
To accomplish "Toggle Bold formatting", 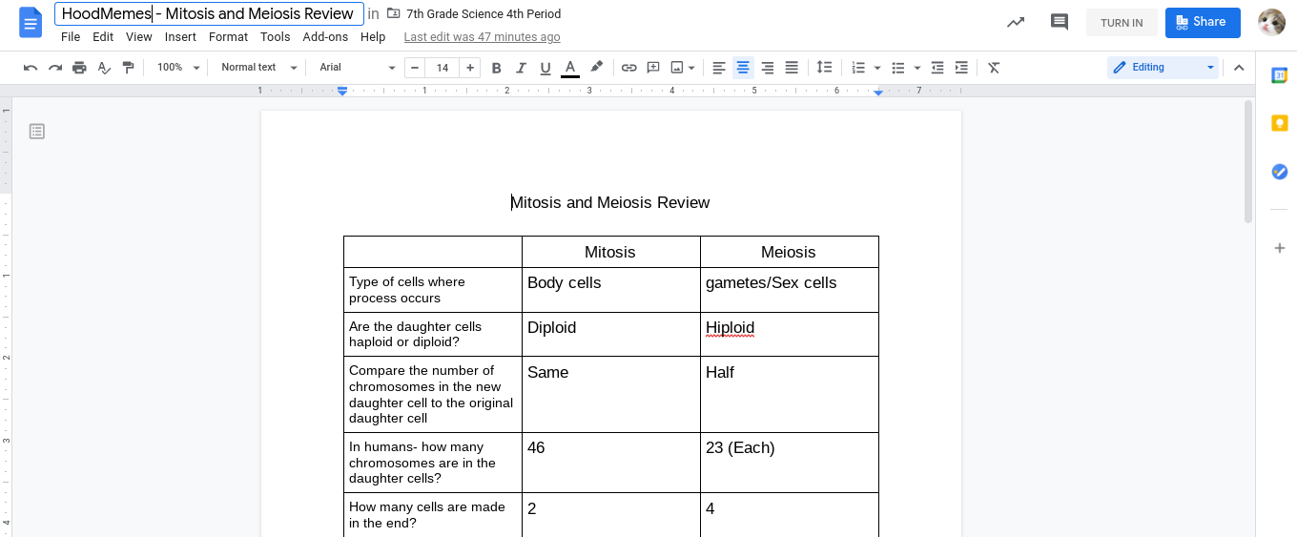I will coord(496,68).
